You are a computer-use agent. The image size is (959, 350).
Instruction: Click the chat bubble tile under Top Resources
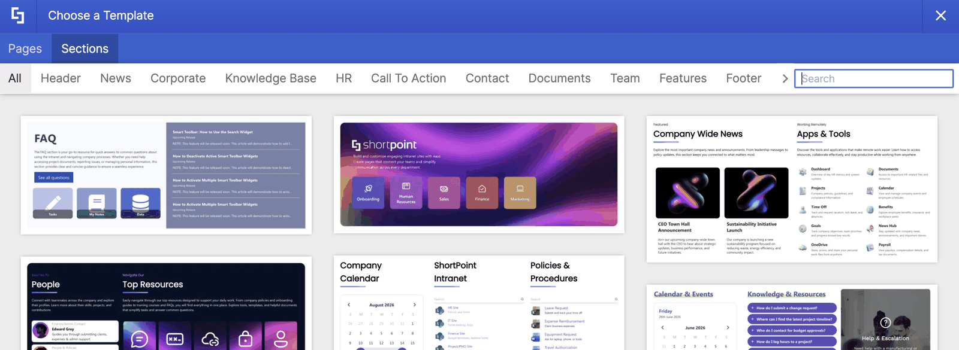140,336
